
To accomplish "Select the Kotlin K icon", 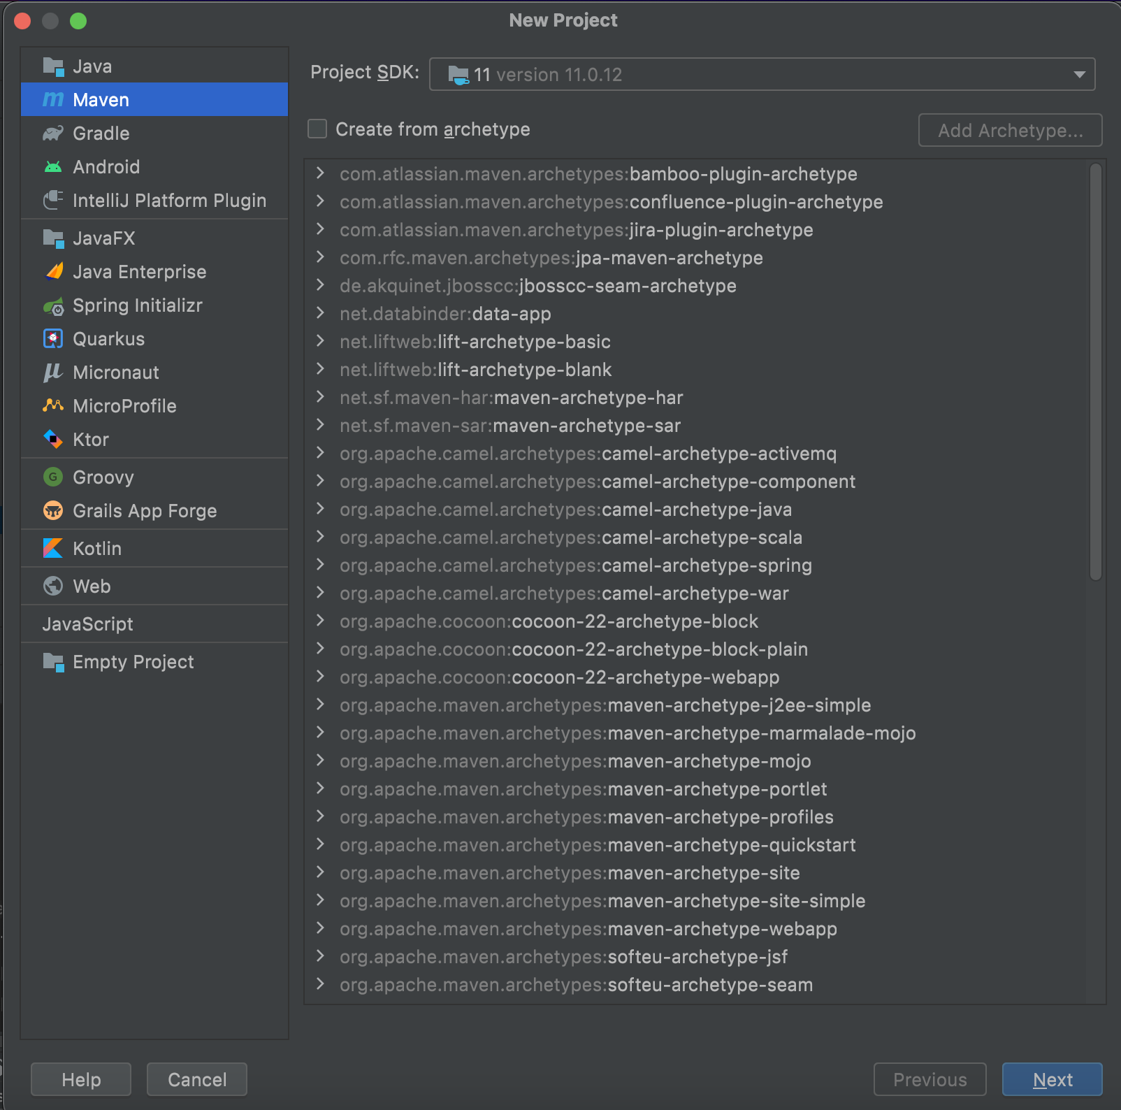I will point(53,549).
